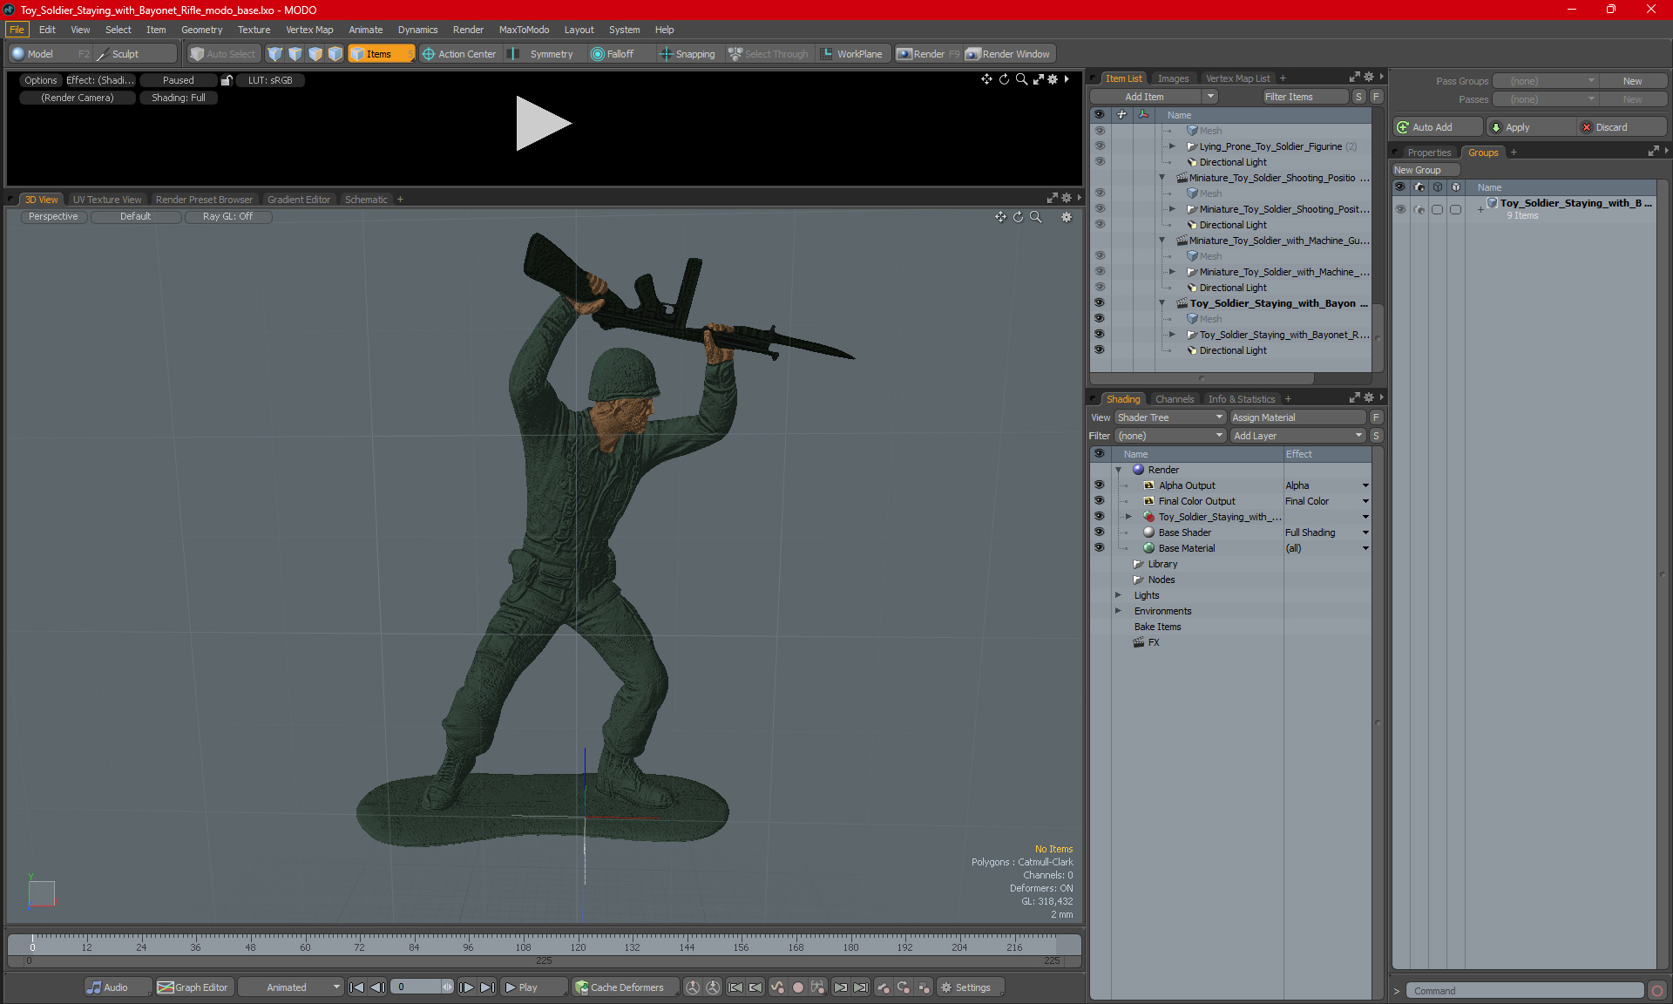Viewport: 1673px width, 1004px height.
Task: Start the preview render play button
Action: (543, 124)
